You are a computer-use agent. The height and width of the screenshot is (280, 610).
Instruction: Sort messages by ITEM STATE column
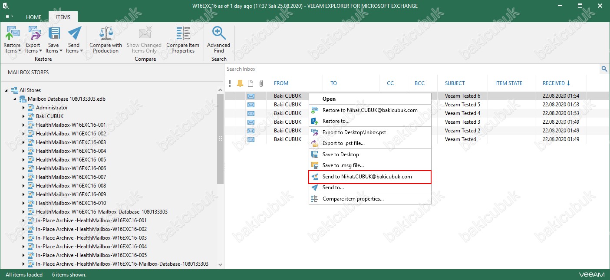(509, 83)
